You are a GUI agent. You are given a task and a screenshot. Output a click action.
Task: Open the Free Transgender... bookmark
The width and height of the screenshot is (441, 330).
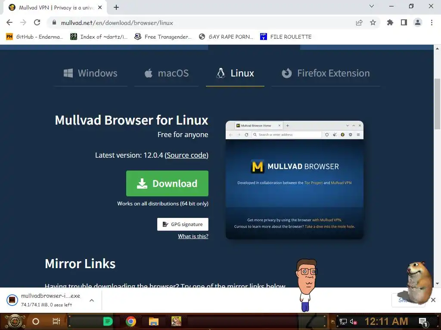(x=163, y=37)
